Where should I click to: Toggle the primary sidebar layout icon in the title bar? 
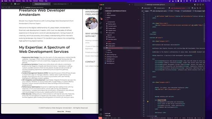195,5
